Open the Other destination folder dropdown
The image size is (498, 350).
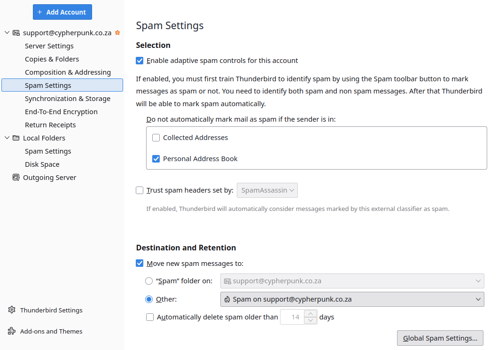click(352, 299)
